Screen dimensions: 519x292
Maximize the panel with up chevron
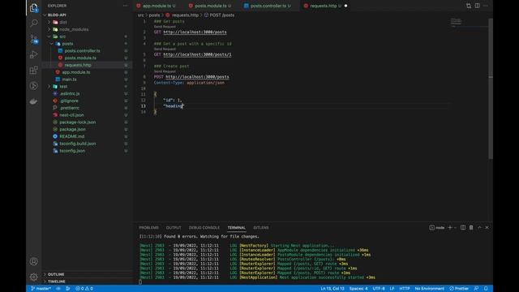[x=479, y=227]
